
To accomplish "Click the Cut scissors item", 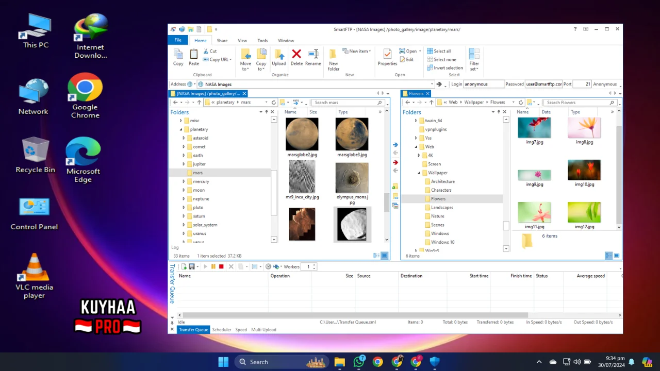I will click(x=210, y=51).
